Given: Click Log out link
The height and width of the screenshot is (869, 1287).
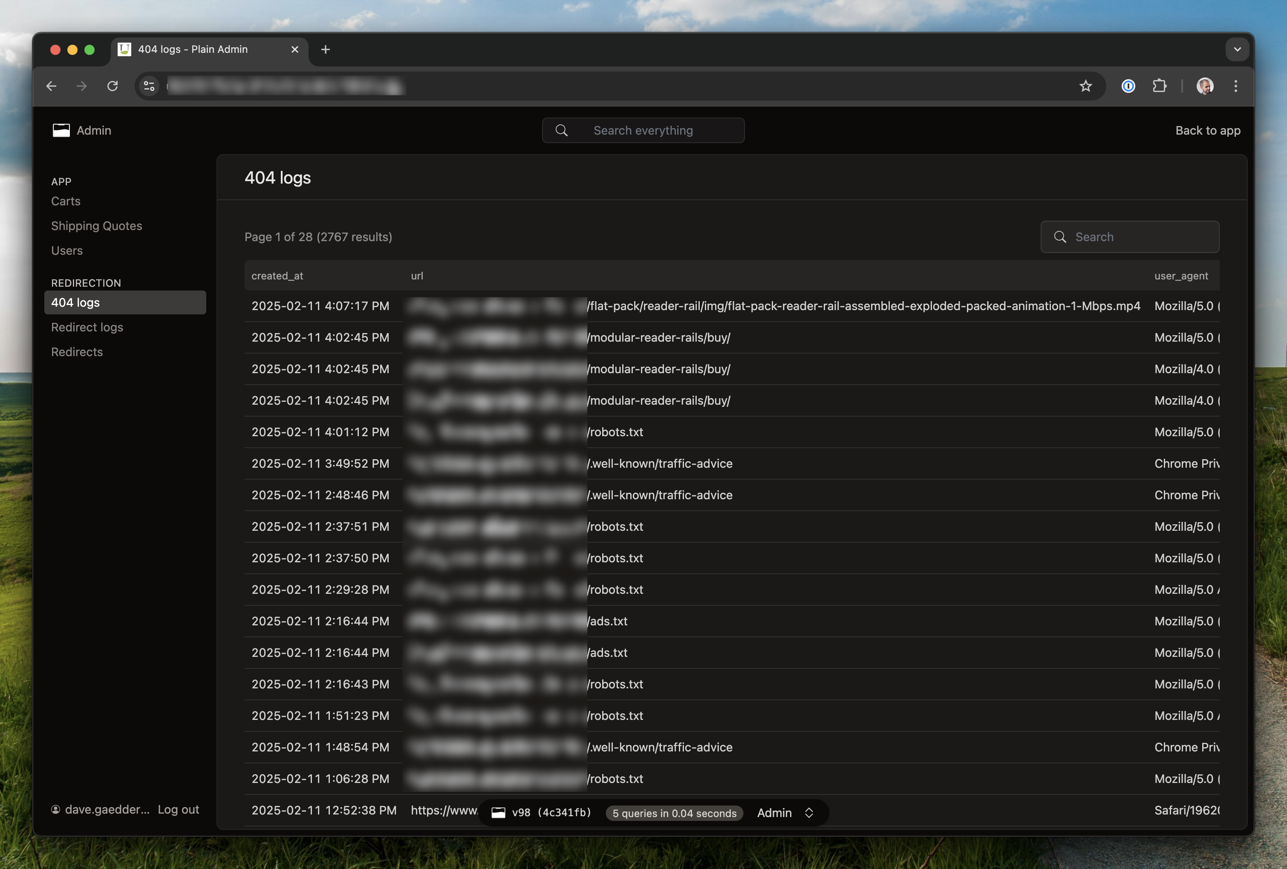Looking at the screenshot, I should (178, 809).
